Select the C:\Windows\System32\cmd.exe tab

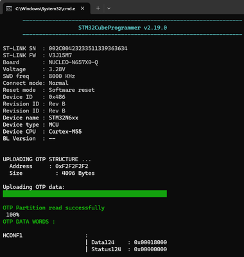45,8
